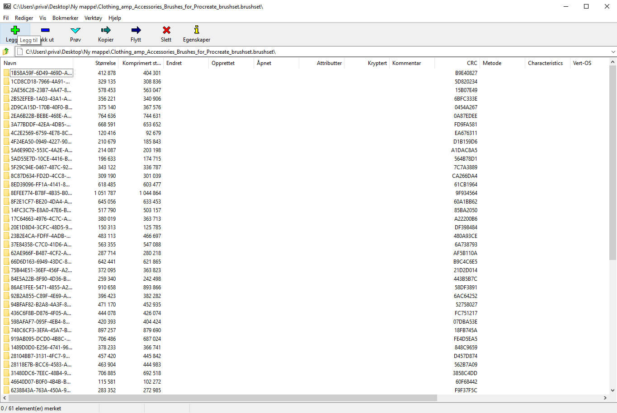Select folder 5AD55E7D-10CE-4416-B...

41,159
